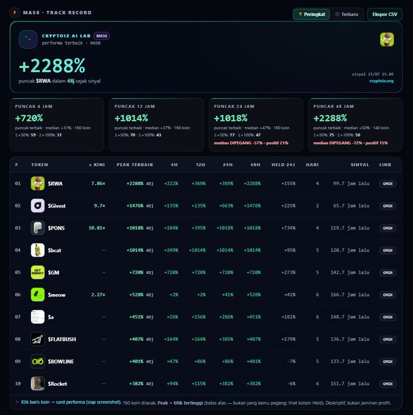Select the Puncak 4 Jam stat card
This screenshot has height=415, width=413.
click(x=57, y=125)
